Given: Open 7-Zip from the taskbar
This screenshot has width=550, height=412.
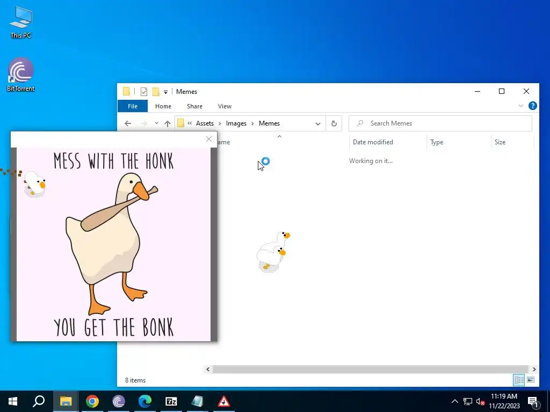Looking at the screenshot, I should 171,401.
